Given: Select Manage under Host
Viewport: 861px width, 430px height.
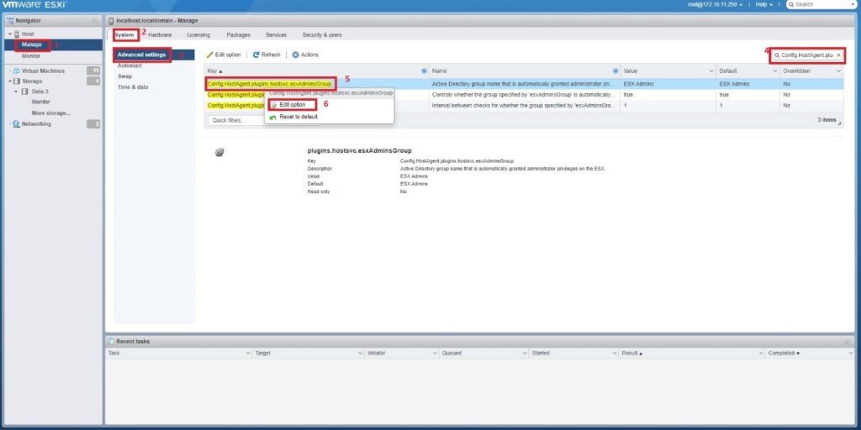Looking at the screenshot, I should click(32, 45).
